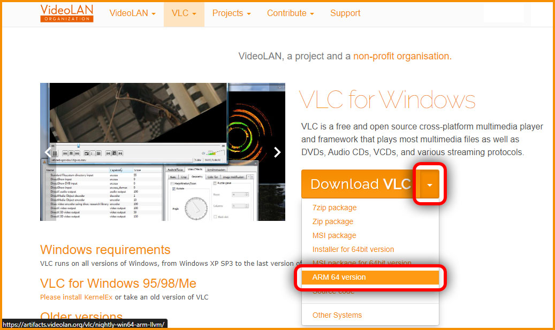Open the VideoLAN navigation dropdown

click(x=132, y=13)
